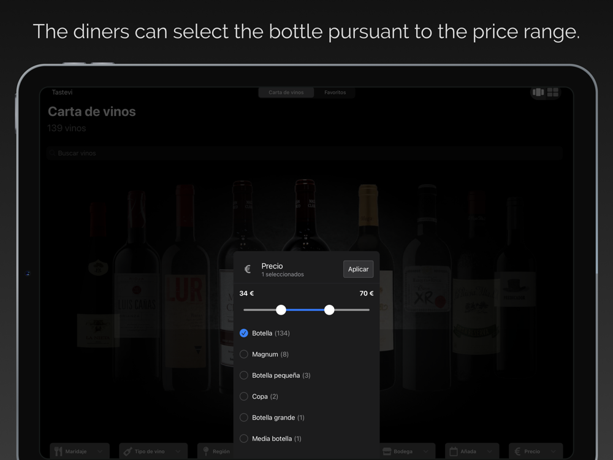
Task: Open the Precio filter dropdown
Action: (x=536, y=451)
